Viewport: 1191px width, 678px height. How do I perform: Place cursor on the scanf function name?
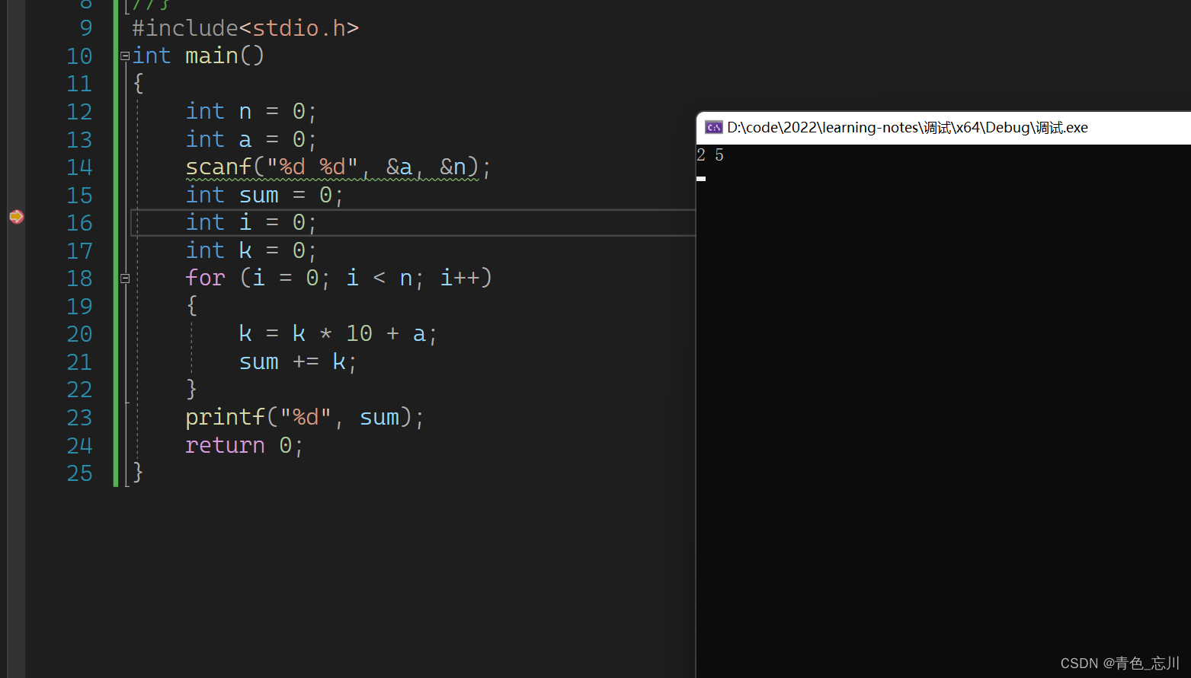218,167
